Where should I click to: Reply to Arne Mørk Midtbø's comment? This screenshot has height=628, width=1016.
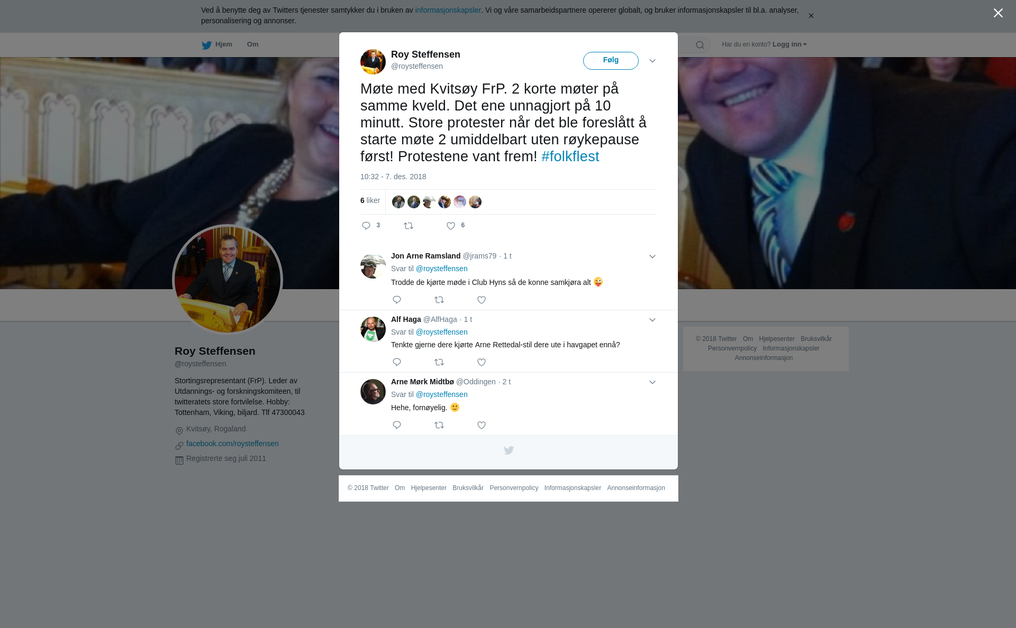pyautogui.click(x=397, y=426)
